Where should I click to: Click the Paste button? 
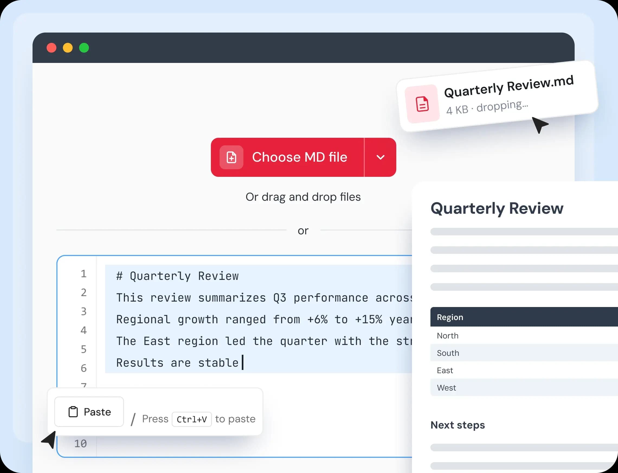pyautogui.click(x=89, y=412)
